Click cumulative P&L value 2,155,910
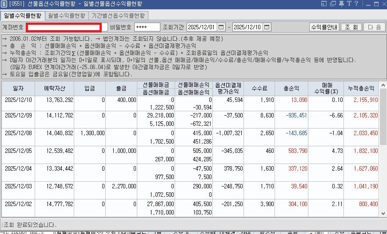Viewport: 387px width, 234px height. (366, 100)
